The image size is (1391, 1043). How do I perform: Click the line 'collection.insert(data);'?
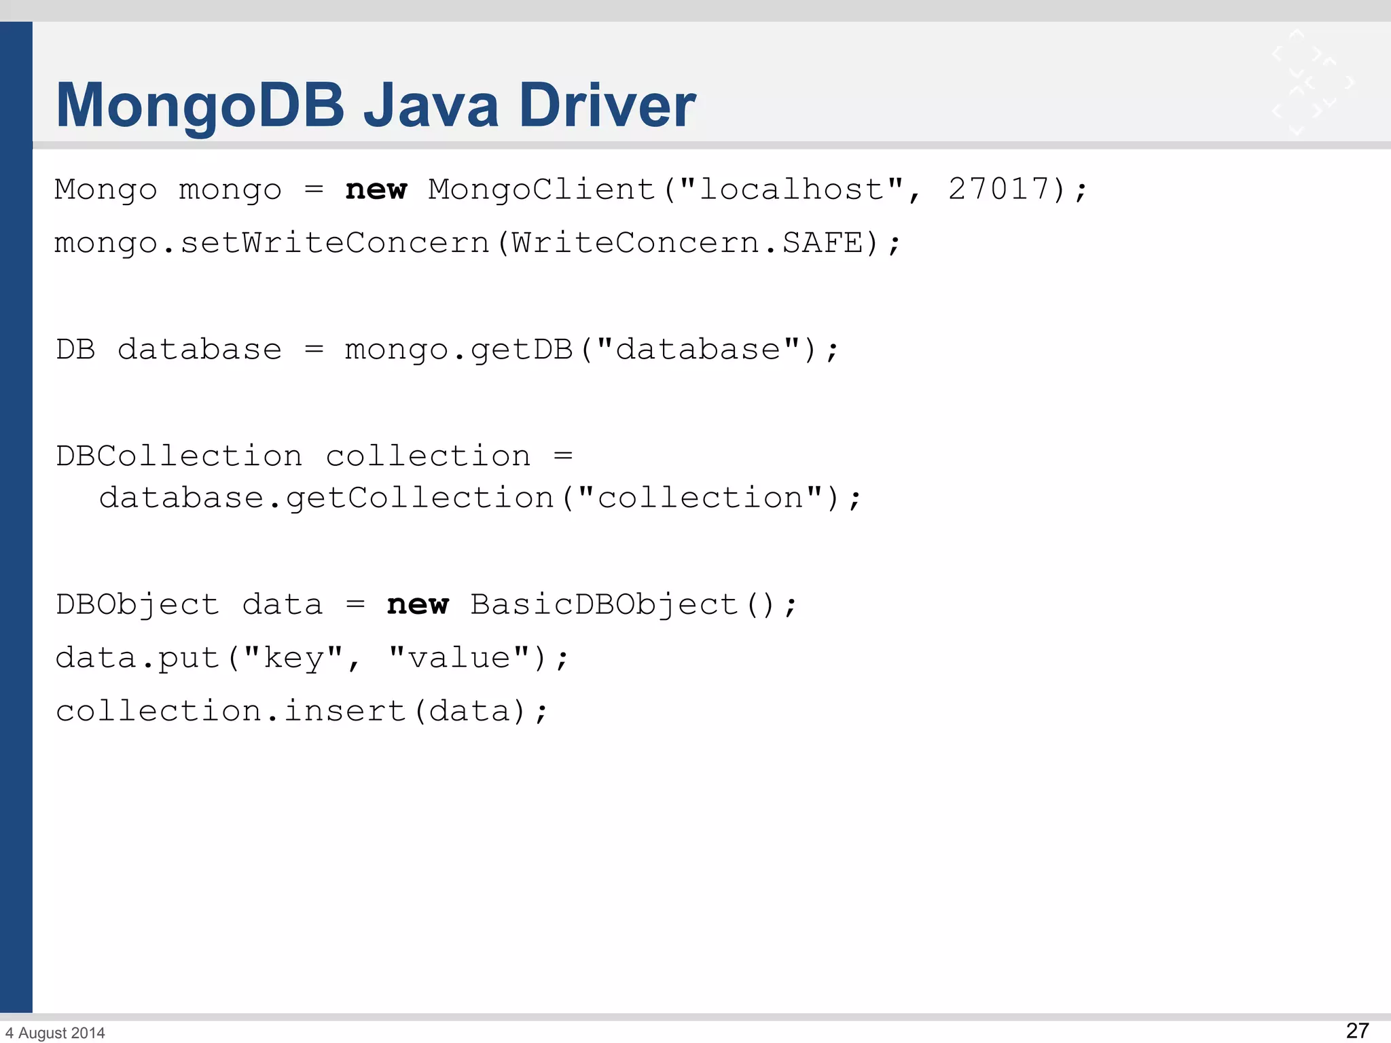302,711
